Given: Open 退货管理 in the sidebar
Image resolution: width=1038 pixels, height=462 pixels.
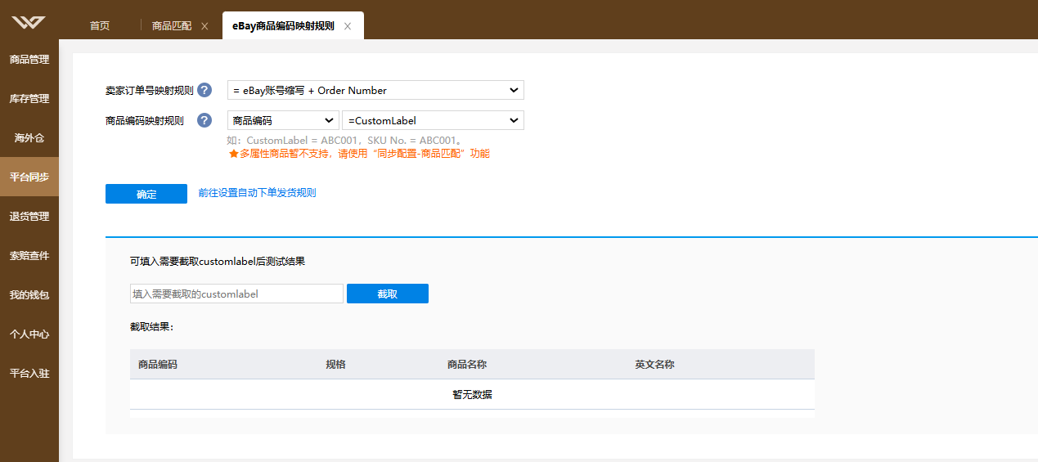Looking at the screenshot, I should [29, 216].
